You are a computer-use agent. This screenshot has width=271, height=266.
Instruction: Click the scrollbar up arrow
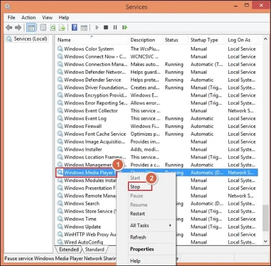(266, 39)
